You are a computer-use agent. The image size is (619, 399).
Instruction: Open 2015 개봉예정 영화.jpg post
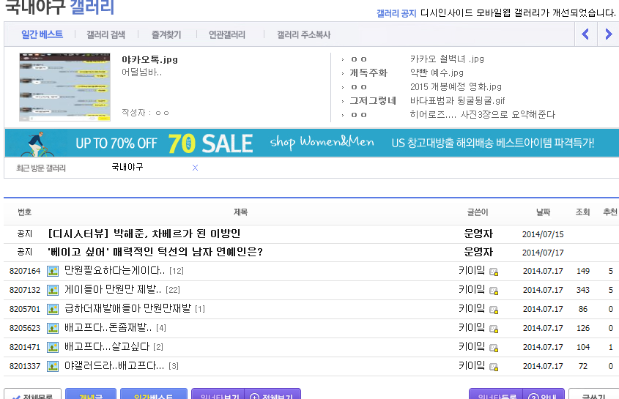point(456,86)
